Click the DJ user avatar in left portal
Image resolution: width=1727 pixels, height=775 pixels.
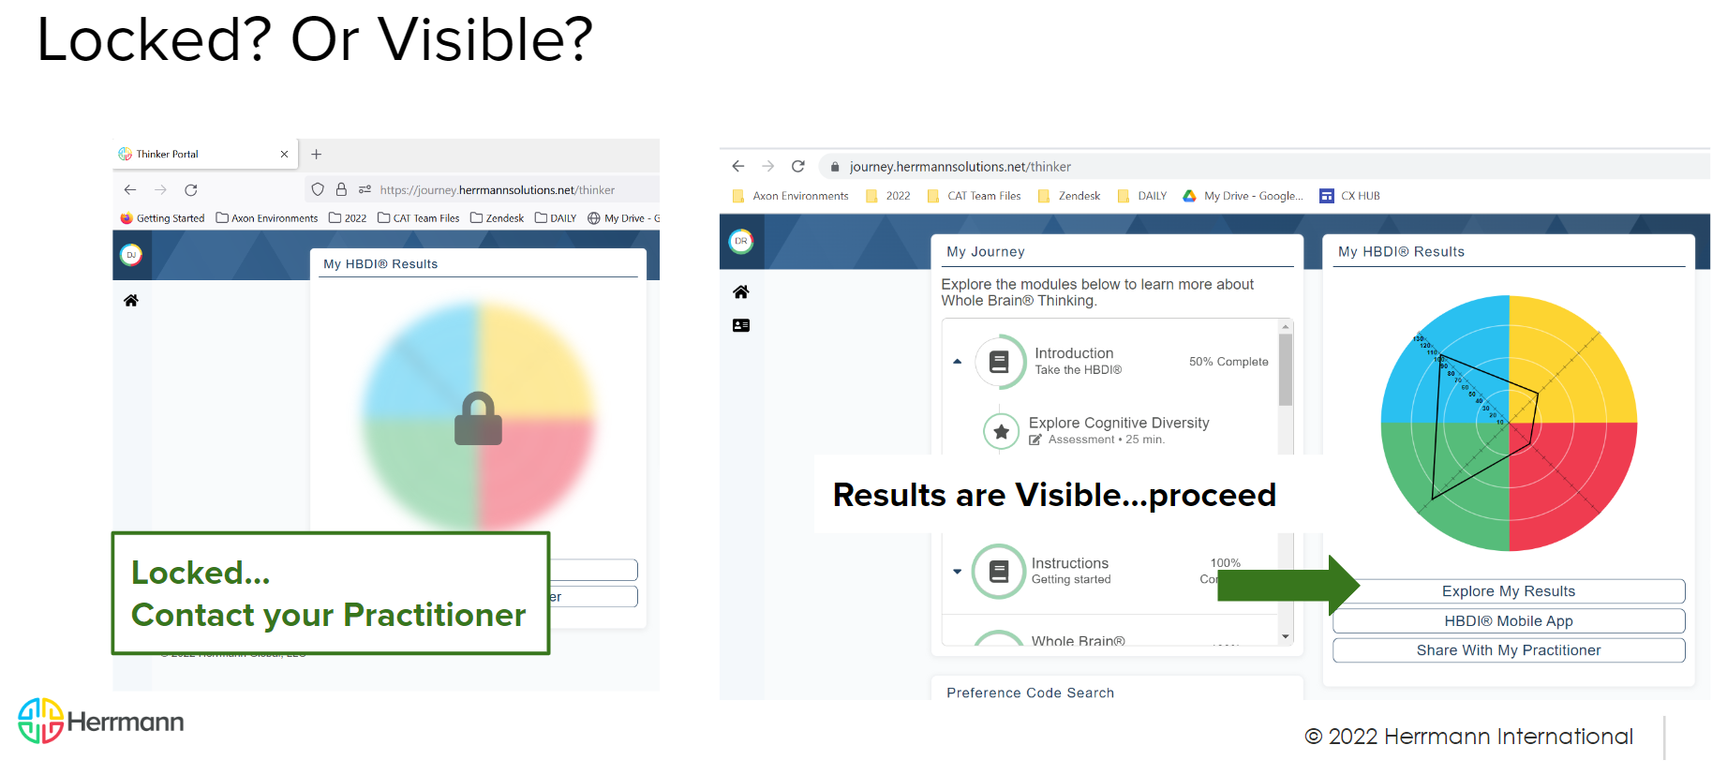(131, 255)
